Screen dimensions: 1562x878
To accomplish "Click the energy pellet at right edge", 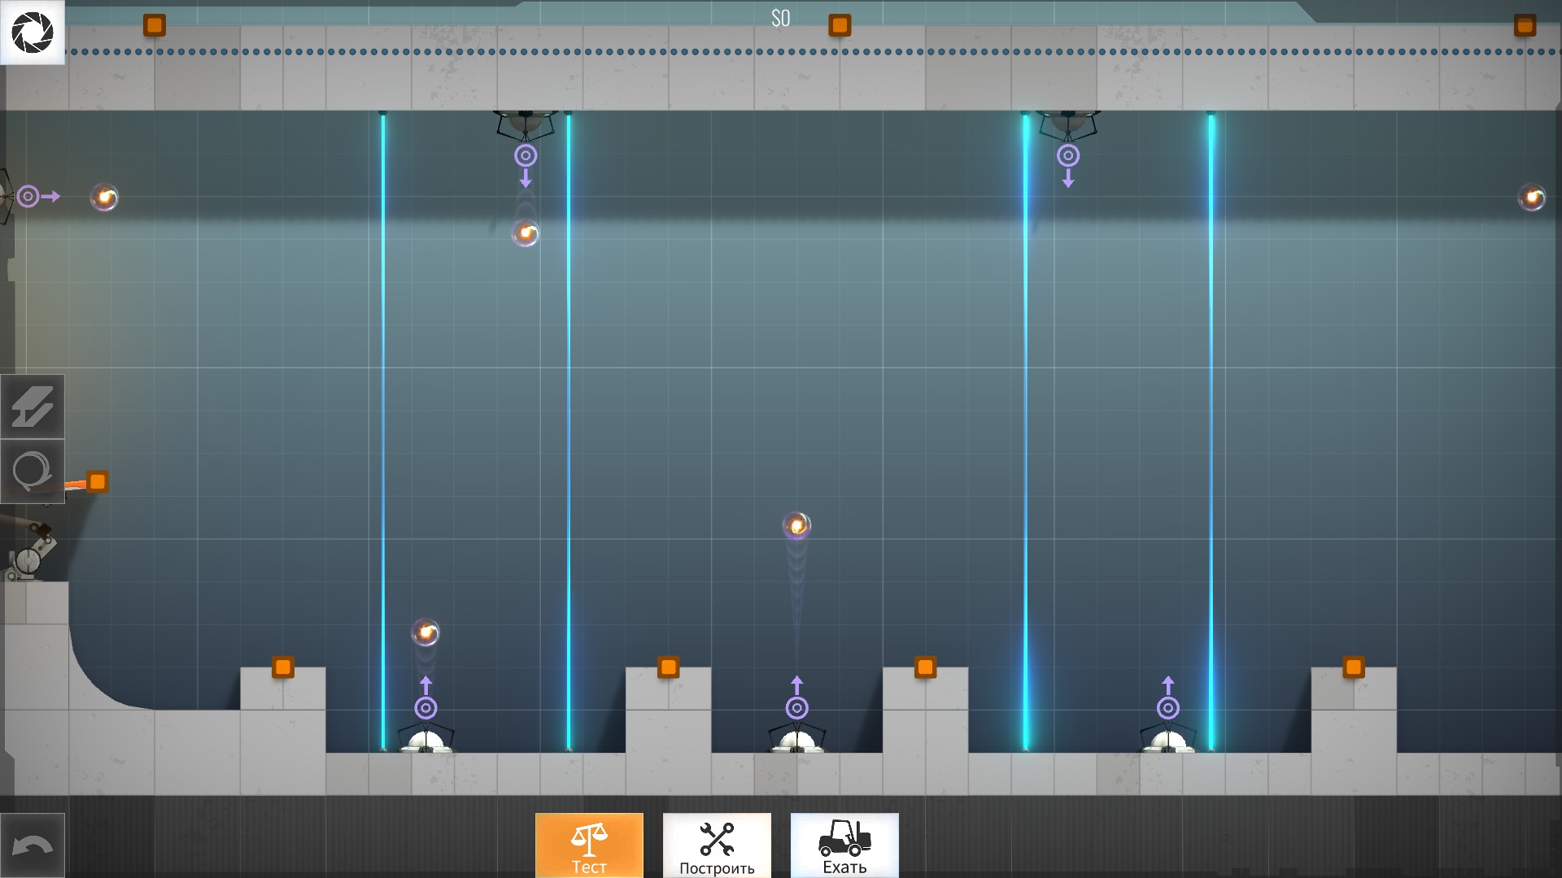I will [x=1532, y=197].
